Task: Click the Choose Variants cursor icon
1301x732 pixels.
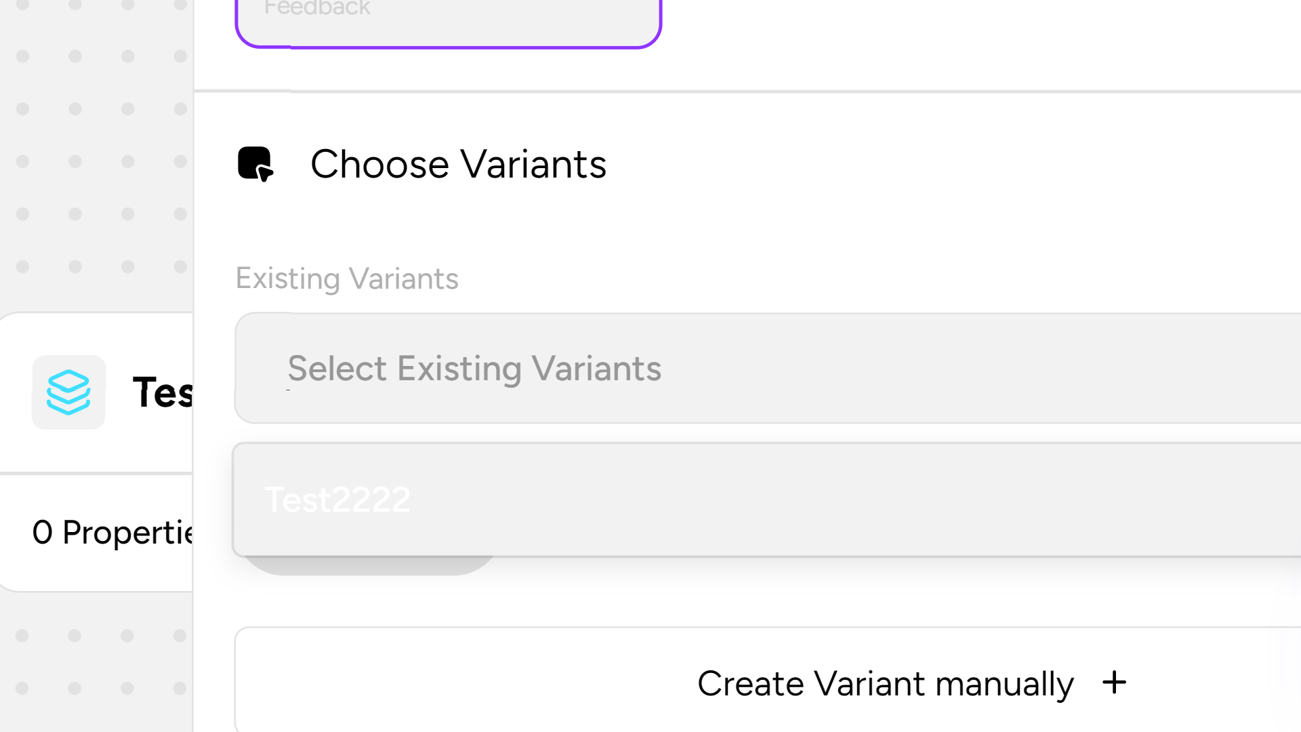Action: click(255, 164)
